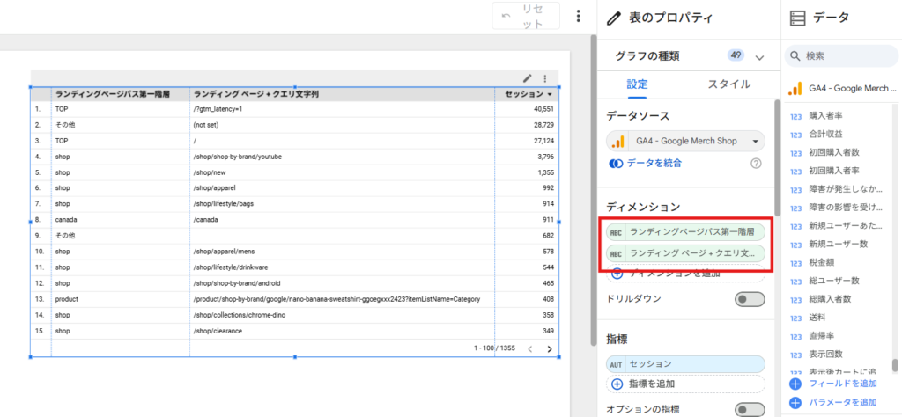Click the データ panel header icon
The width and height of the screenshot is (902, 417).
click(x=797, y=17)
